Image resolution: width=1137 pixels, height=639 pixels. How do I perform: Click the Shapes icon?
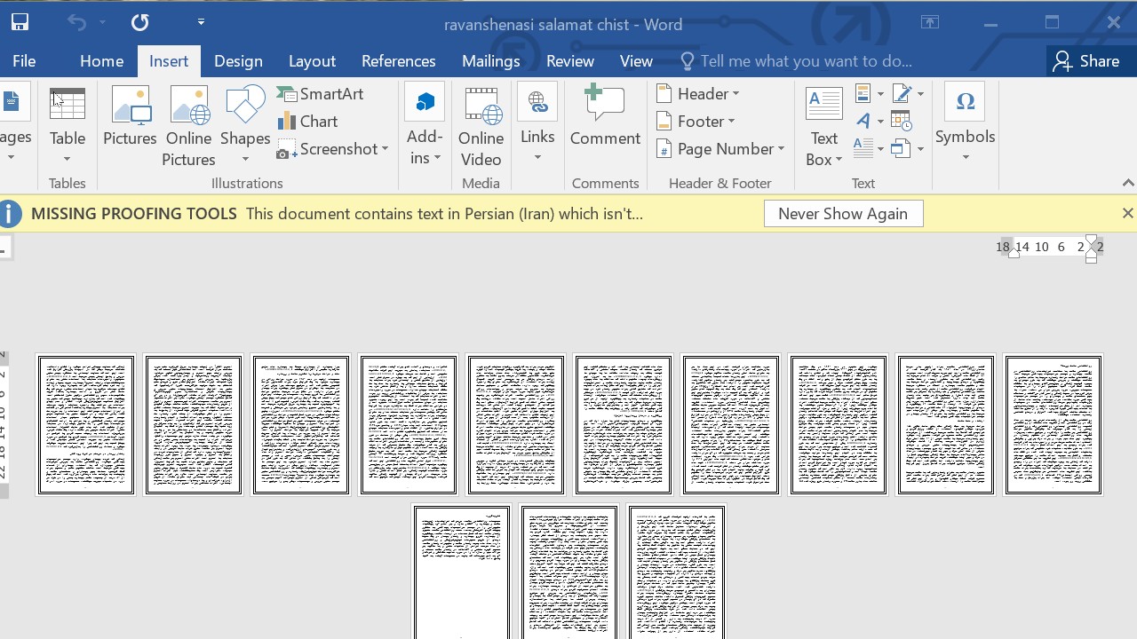(x=245, y=105)
